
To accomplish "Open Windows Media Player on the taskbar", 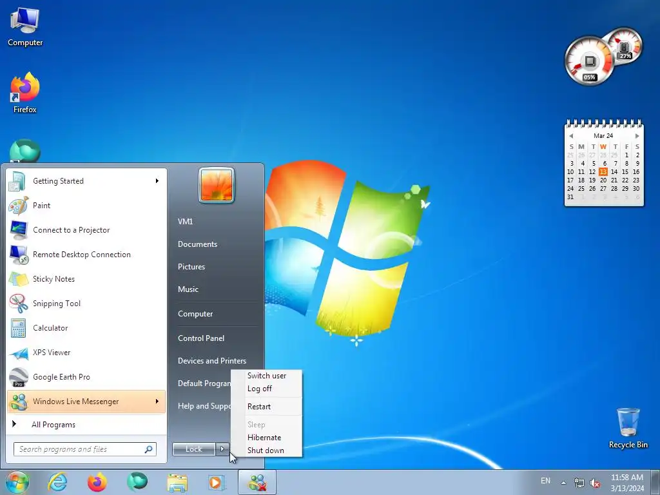I will tap(217, 482).
